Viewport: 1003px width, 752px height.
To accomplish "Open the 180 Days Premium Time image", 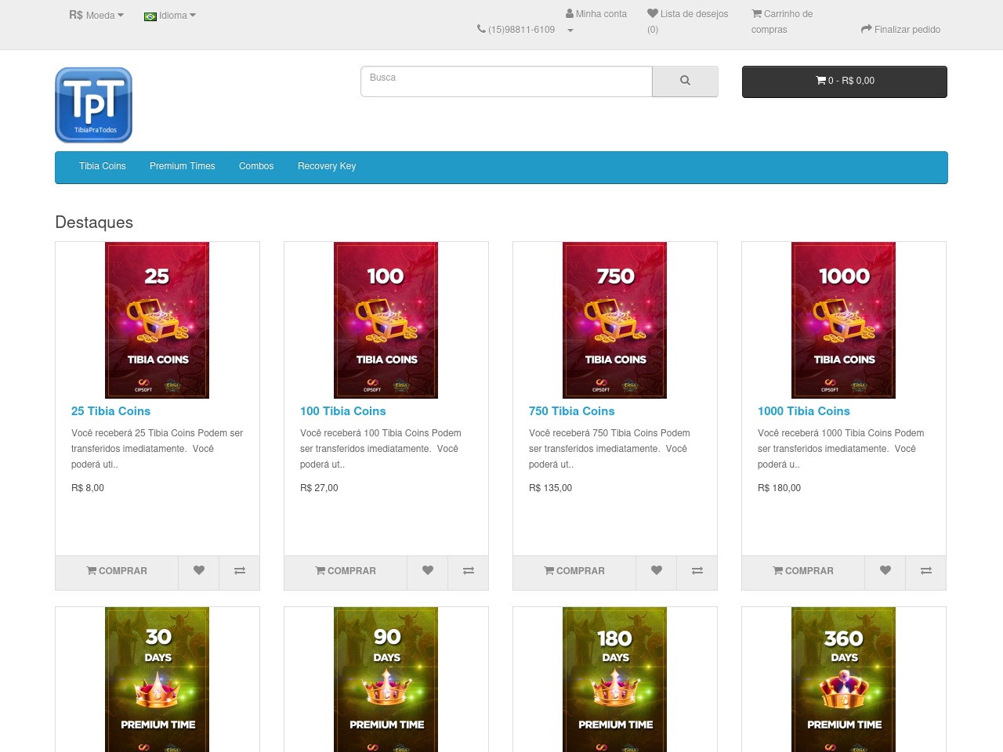I will point(615,680).
